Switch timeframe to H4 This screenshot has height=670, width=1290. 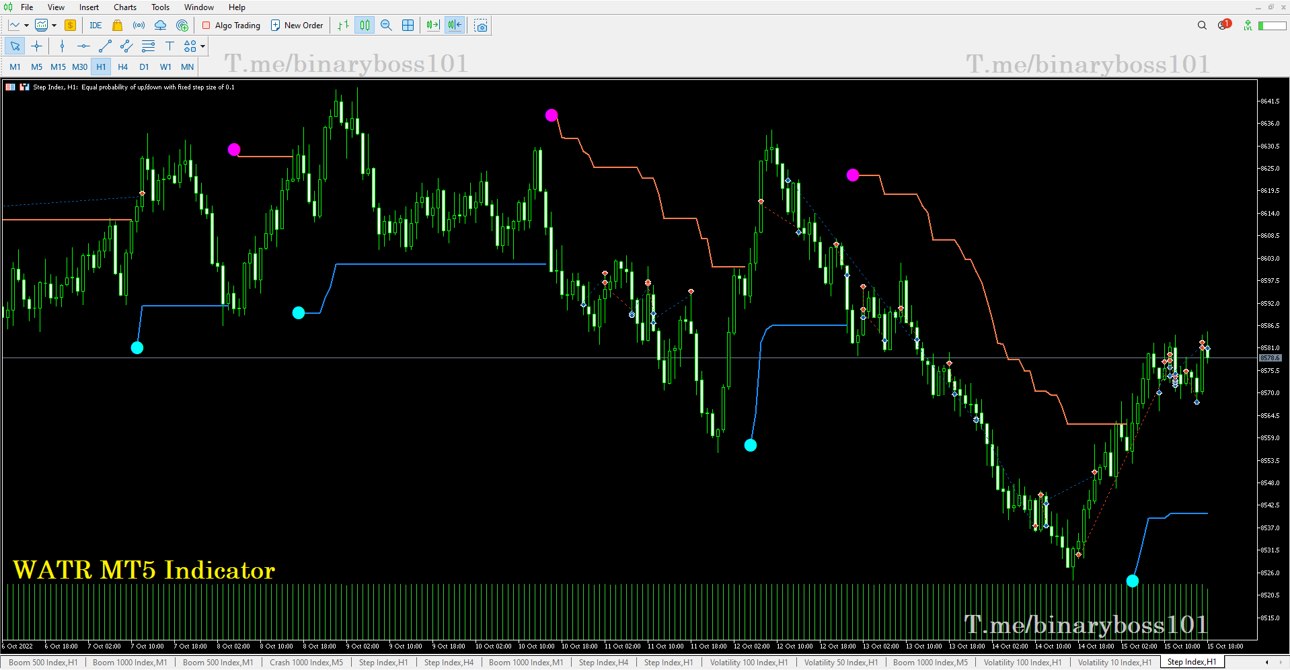click(122, 67)
